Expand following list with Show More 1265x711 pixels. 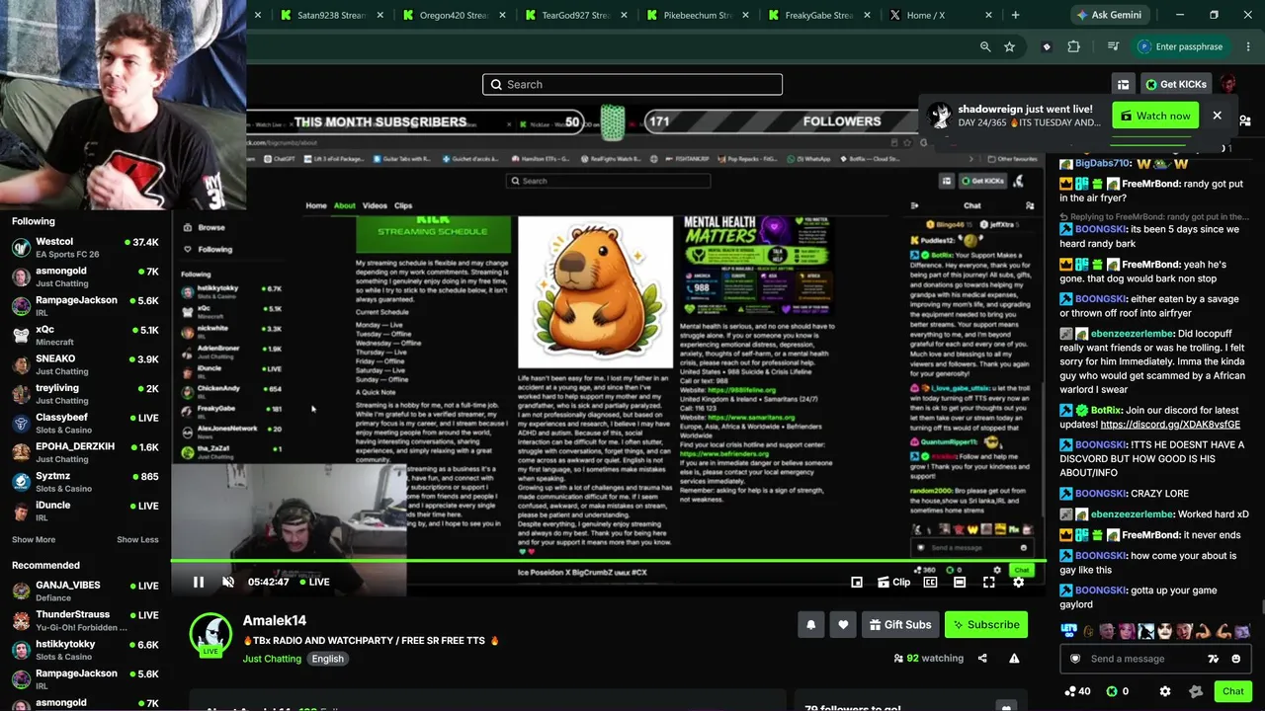[34, 540]
